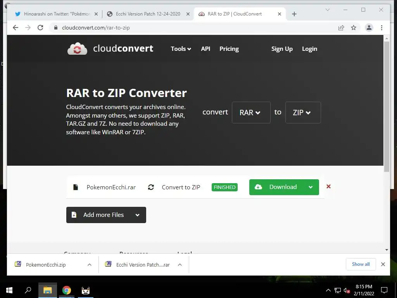The image size is (397, 298).
Task: Reload the CloudConvert page
Action: click(x=40, y=28)
